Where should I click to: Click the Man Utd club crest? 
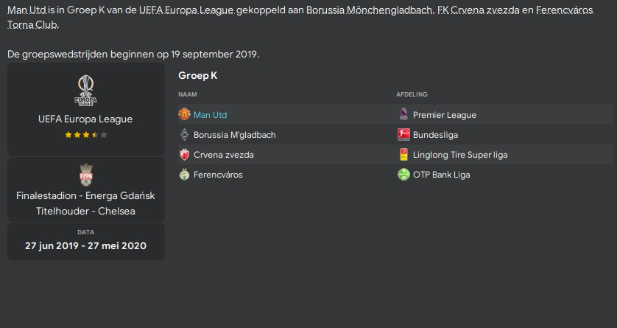pyautogui.click(x=184, y=114)
